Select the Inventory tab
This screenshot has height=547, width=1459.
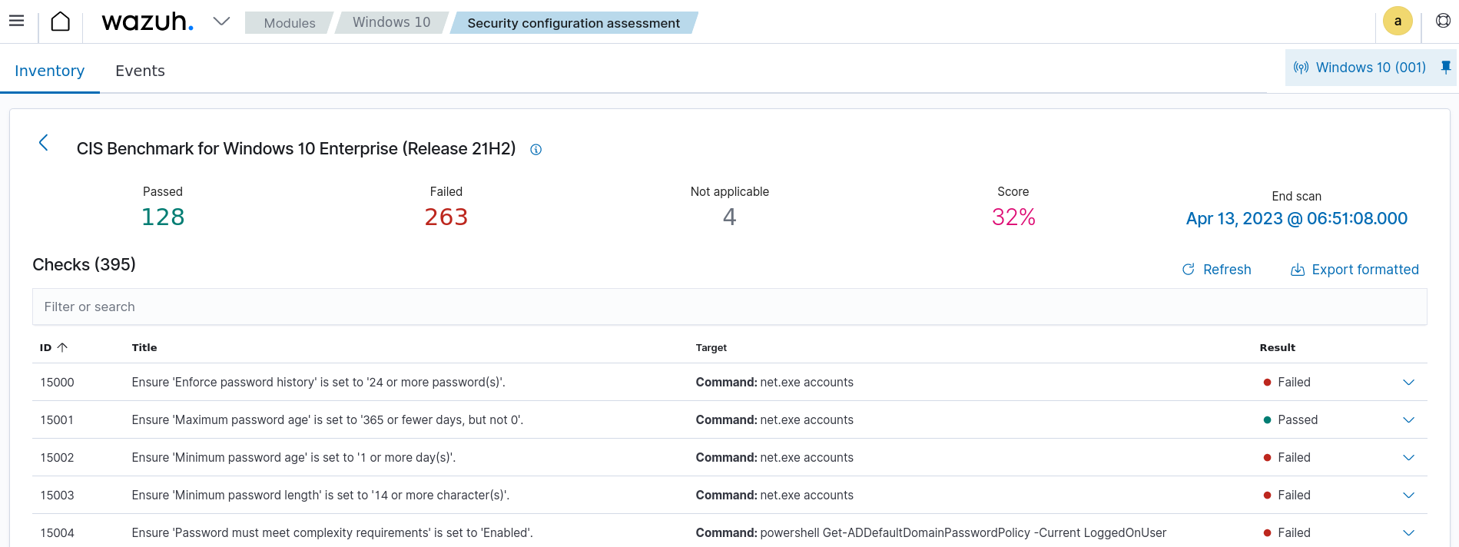click(x=50, y=71)
